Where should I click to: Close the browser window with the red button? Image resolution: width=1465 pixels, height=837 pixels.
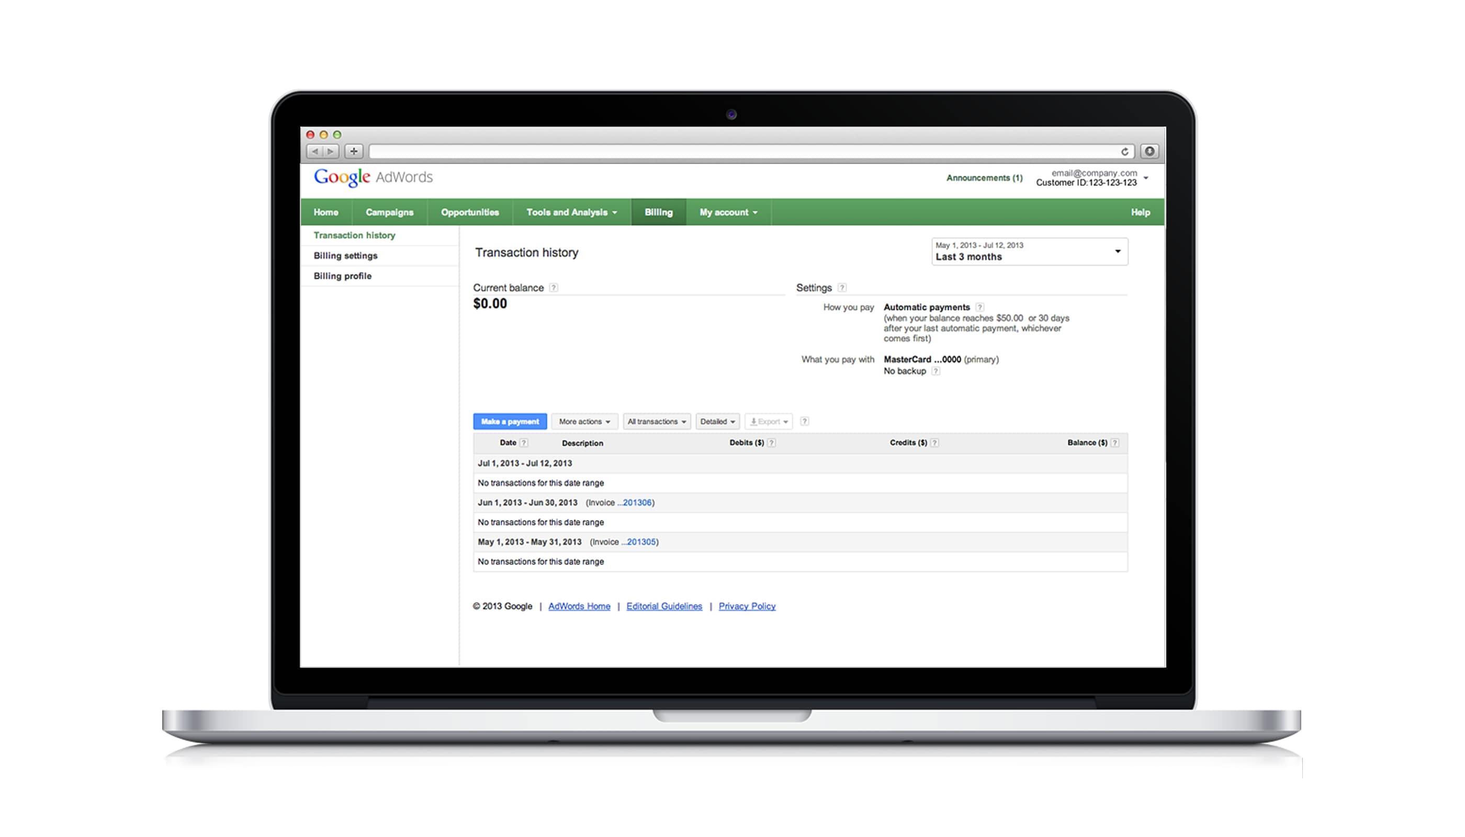(x=310, y=135)
